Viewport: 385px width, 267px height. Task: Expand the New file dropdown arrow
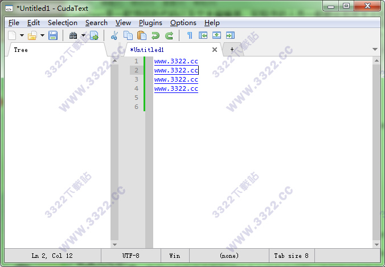(22, 35)
